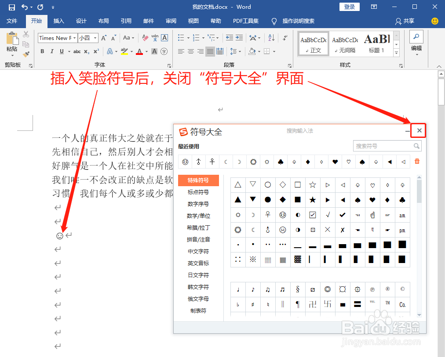This screenshot has height=357, width=445.
Task: Click the 登录 button
Action: pyautogui.click(x=349, y=7)
